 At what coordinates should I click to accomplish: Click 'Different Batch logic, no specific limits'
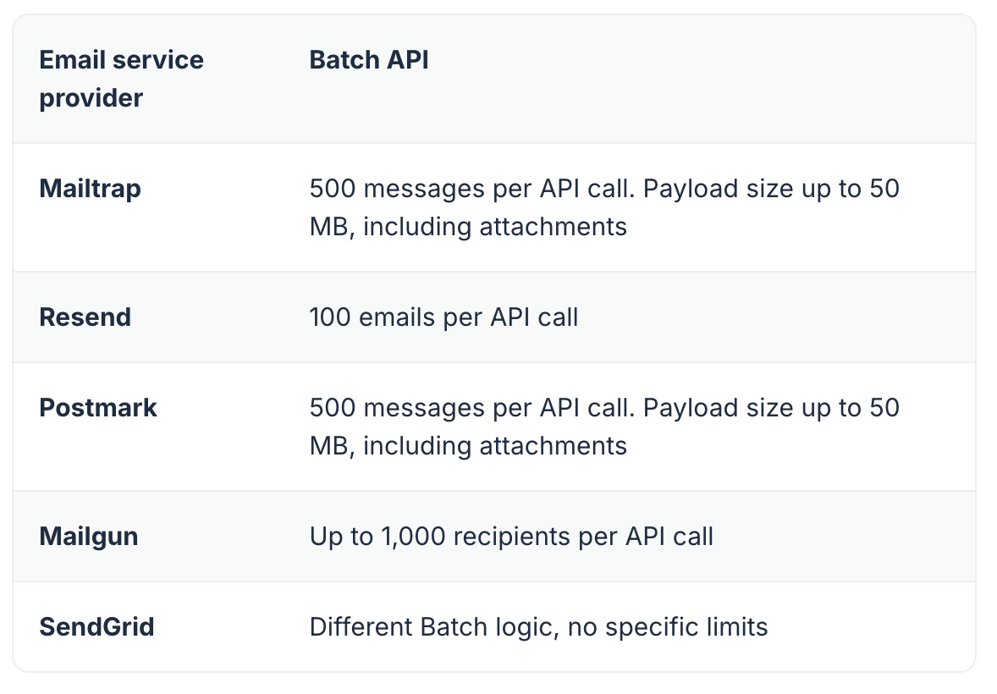538,627
